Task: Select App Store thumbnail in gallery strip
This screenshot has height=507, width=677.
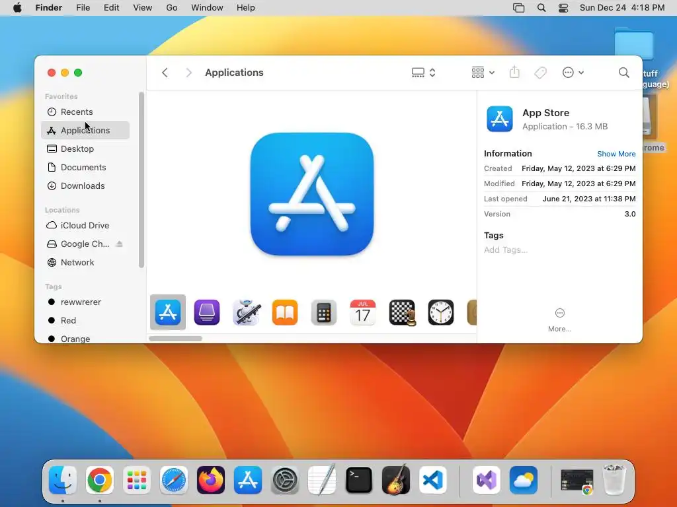Action: click(168, 312)
